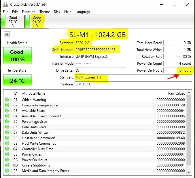Click the status dot for Available Spare Threshold

pos(7,116)
